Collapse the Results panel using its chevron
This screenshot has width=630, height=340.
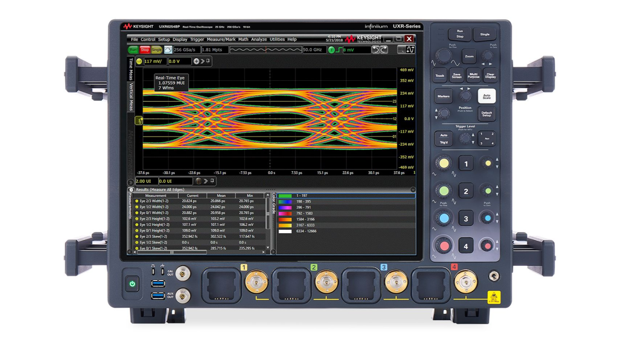click(x=413, y=189)
